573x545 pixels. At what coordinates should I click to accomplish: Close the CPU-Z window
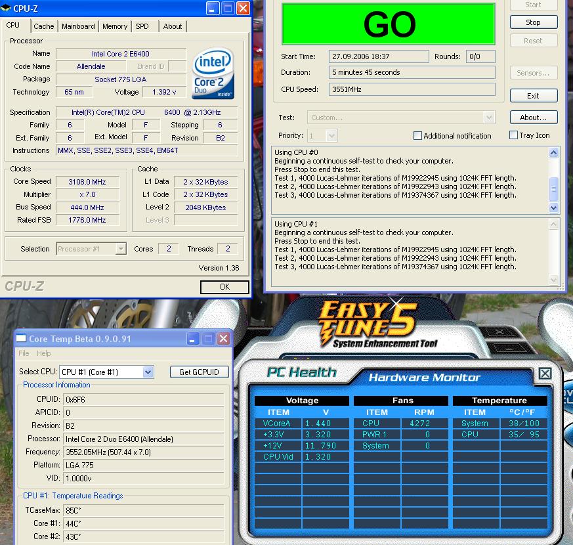pos(243,8)
